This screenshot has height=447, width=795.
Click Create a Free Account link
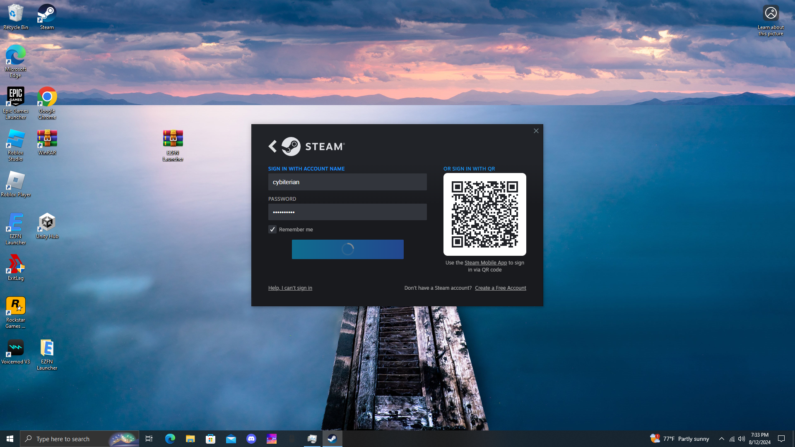pos(500,288)
